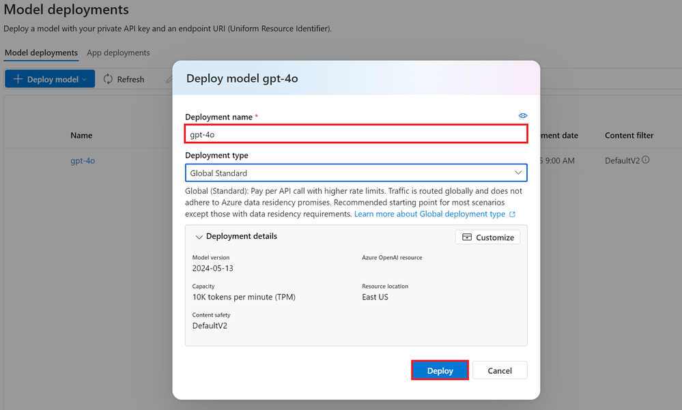Cancel the deployment dialog
Viewport: 682px width, 410px height.
[500, 370]
